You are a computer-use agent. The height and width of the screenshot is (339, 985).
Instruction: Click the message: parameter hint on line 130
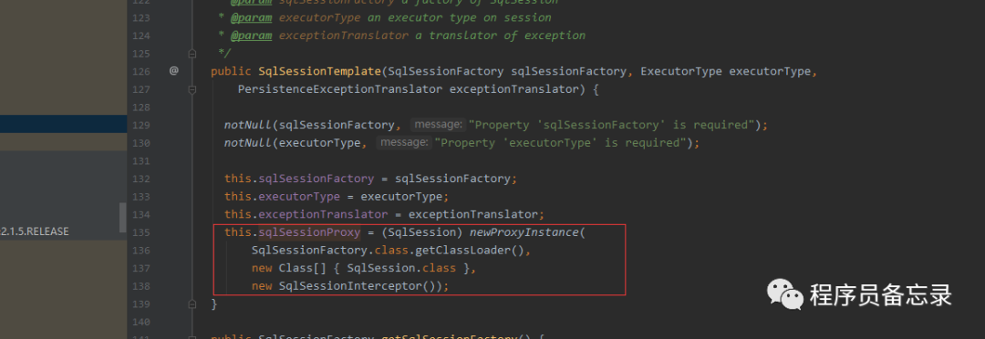point(404,143)
